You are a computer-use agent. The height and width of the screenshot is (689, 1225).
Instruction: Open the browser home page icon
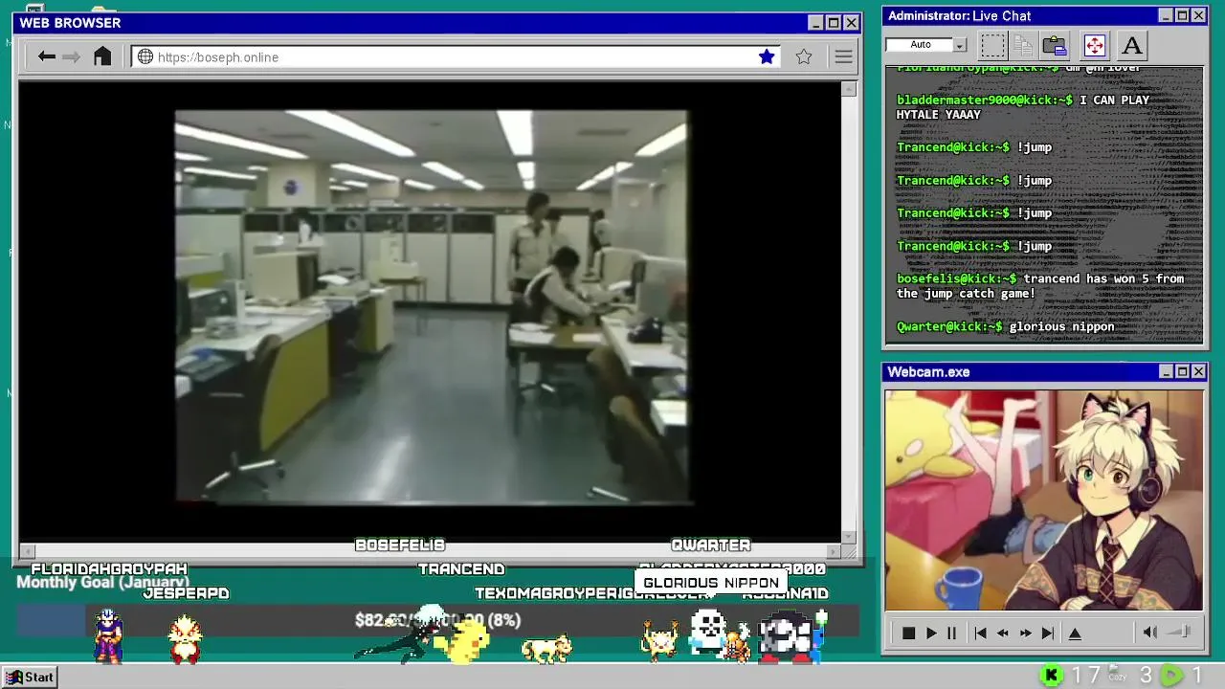coord(102,56)
